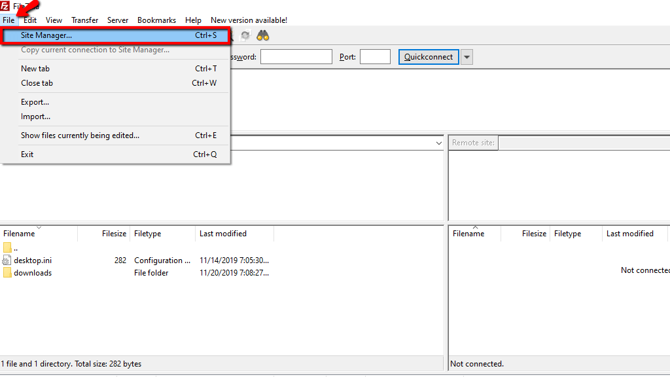Click the 'Remote site:' label
670x377 pixels.
coord(473,143)
